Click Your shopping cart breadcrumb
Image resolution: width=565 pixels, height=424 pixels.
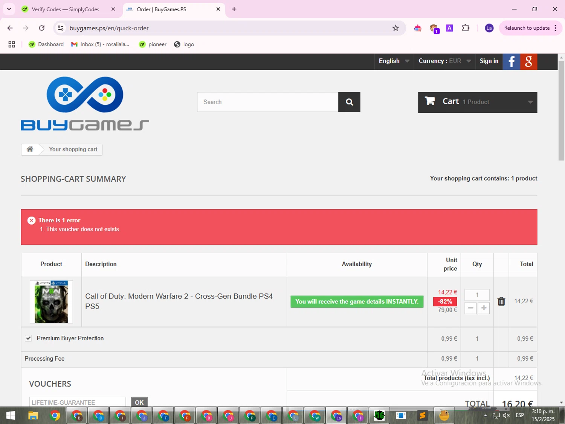point(73,149)
